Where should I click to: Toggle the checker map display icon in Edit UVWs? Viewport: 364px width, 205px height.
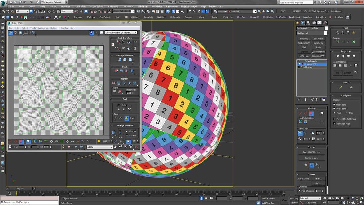click(91, 33)
